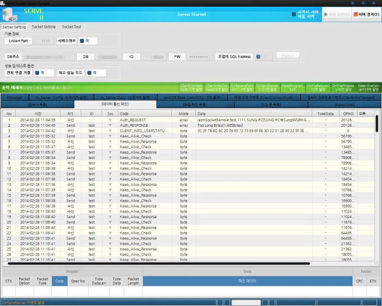Open the m_Server.Data (소켓서버 통계) tab

126,98
